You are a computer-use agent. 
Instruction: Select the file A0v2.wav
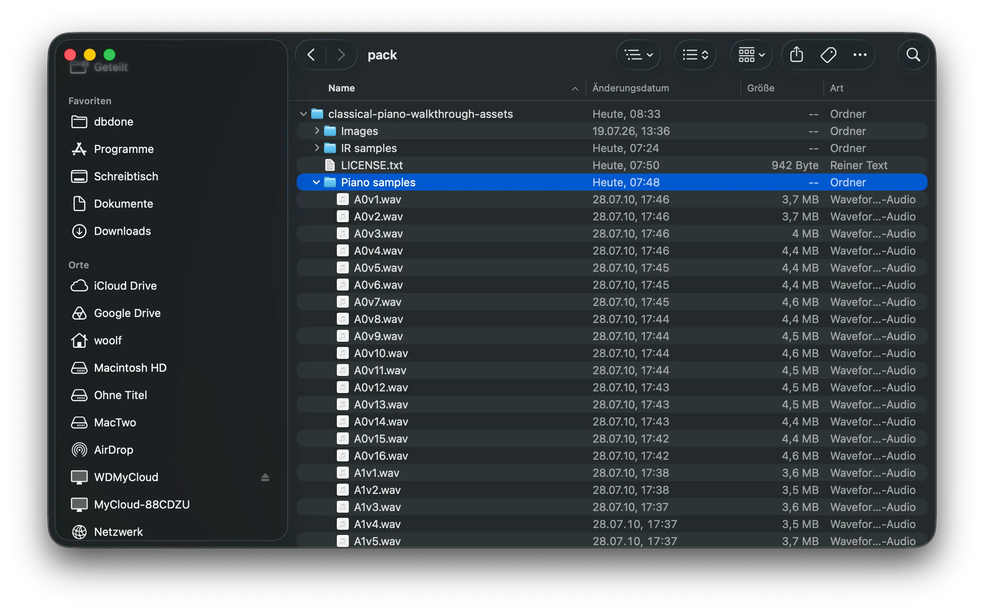tap(612, 216)
